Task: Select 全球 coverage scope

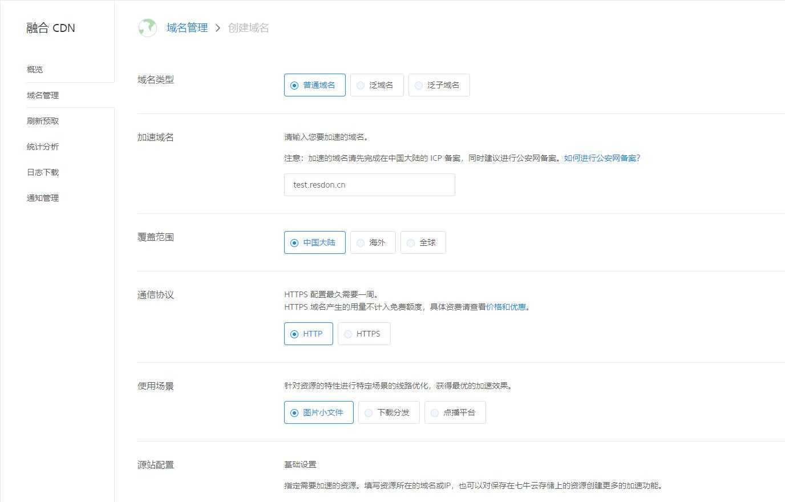Action: pyautogui.click(x=423, y=242)
